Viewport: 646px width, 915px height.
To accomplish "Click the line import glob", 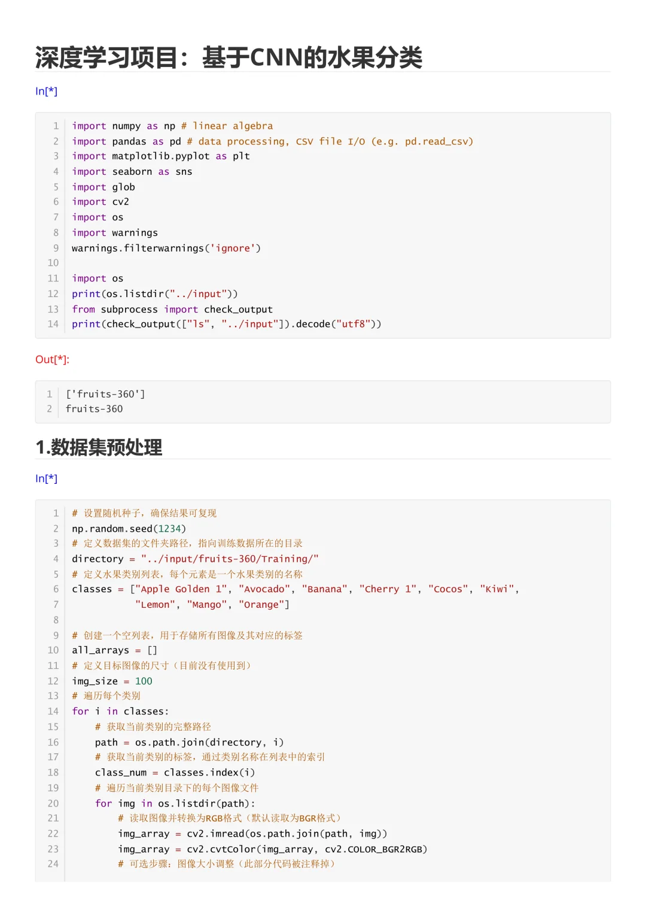I will pyautogui.click(x=103, y=187).
